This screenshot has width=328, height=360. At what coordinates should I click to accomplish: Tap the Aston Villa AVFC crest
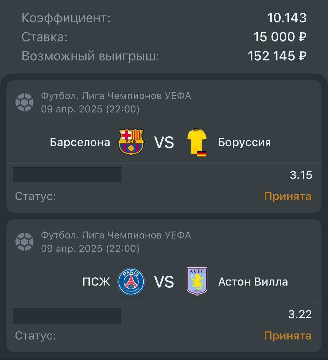pos(197,281)
